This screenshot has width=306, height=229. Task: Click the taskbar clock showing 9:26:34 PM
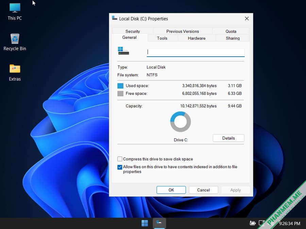(290, 223)
